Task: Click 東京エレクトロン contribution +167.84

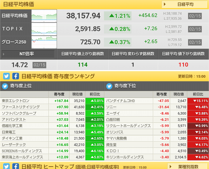Action: pyautogui.click(x=61, y=101)
